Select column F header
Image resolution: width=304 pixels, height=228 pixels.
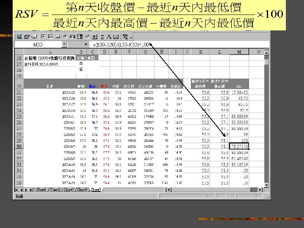pos(129,52)
